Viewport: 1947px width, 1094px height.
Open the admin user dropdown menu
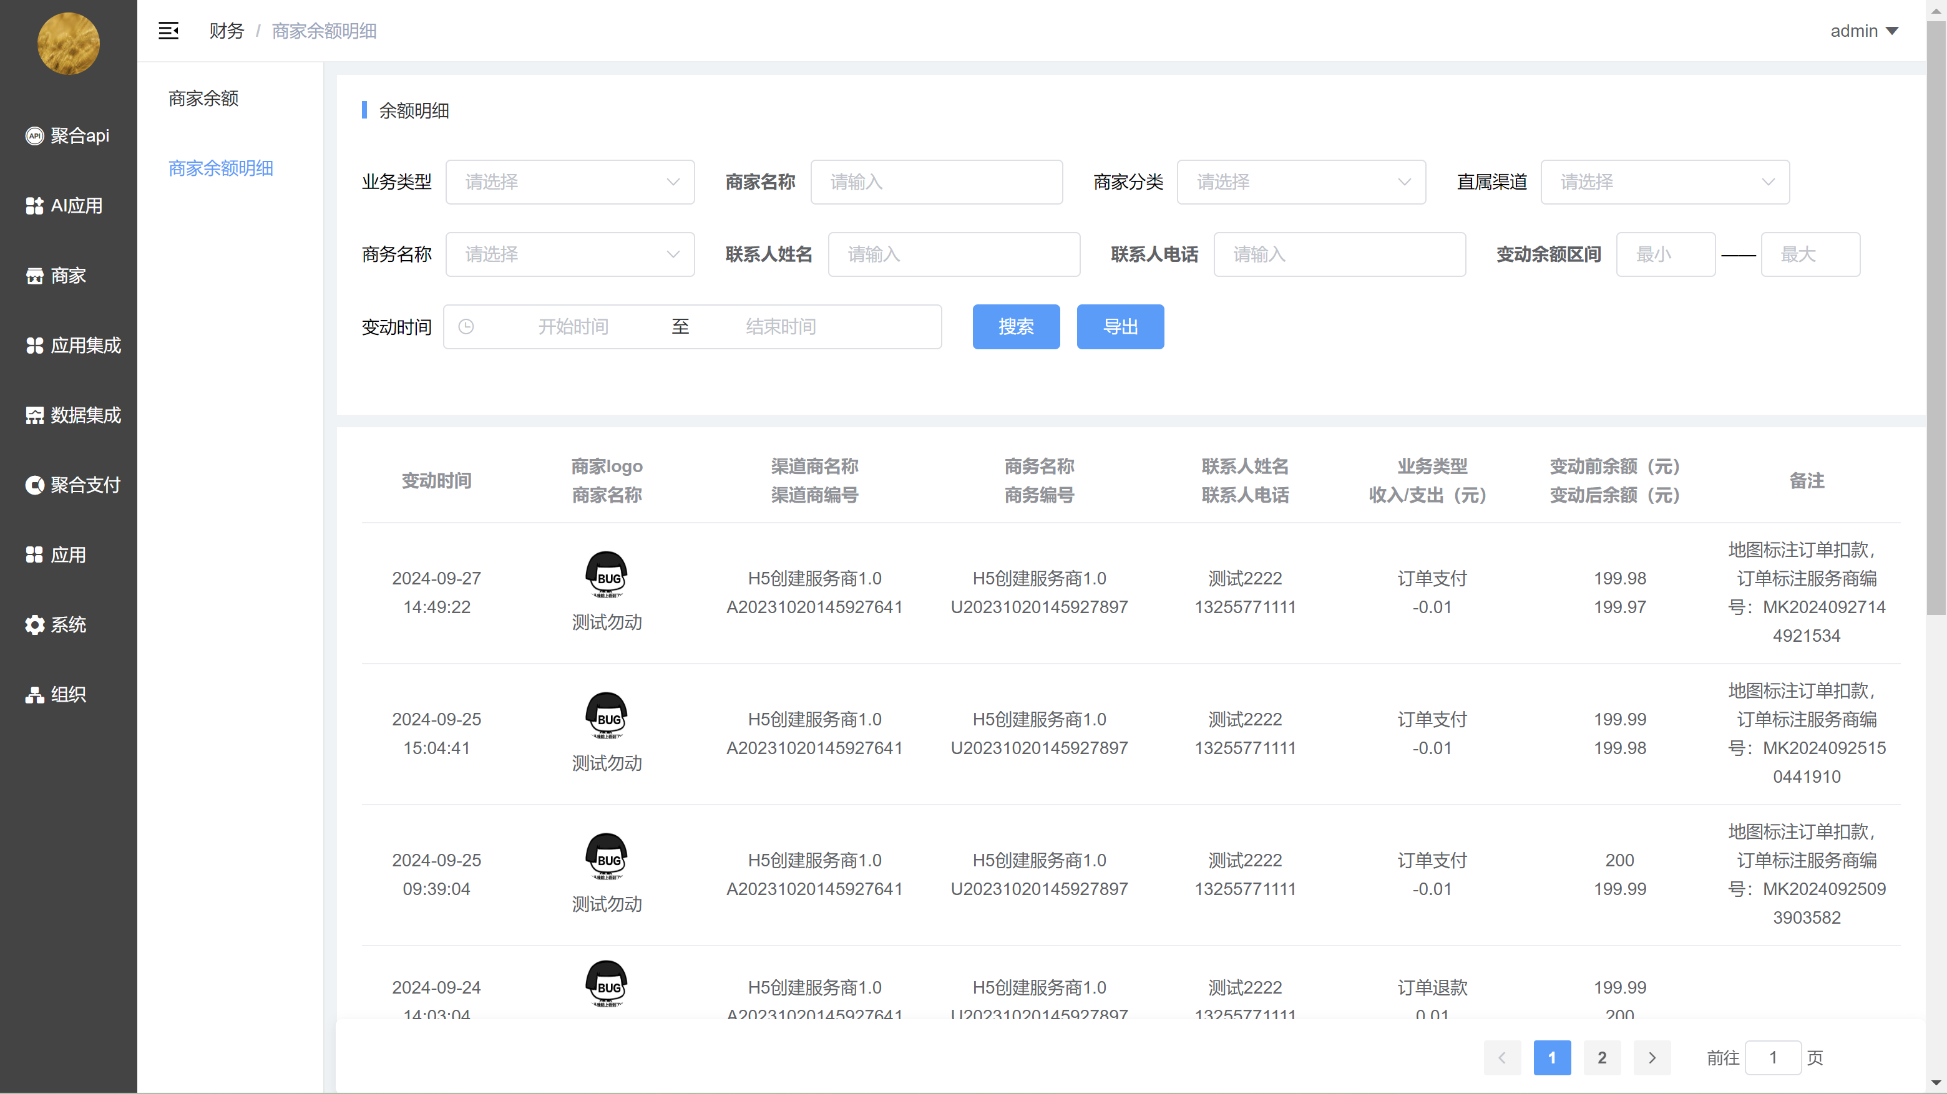coord(1863,31)
